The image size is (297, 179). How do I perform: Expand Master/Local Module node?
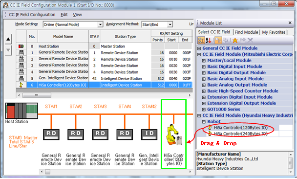tap(204, 61)
